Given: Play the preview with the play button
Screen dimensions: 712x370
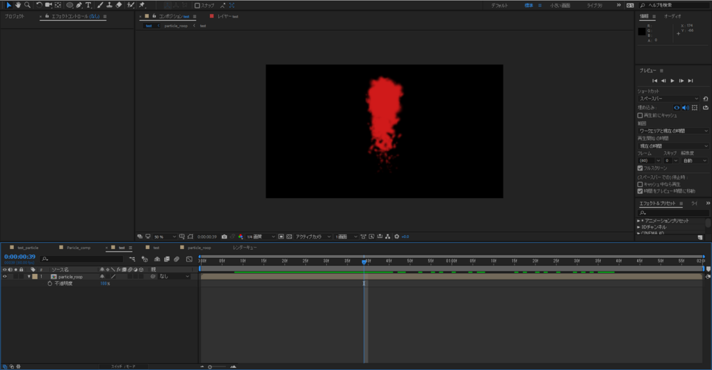Looking at the screenshot, I should coord(672,81).
